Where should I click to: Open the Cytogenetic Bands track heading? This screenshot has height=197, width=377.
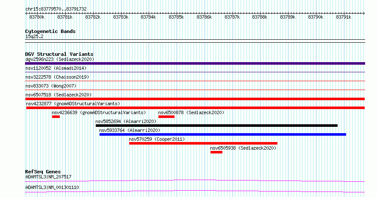pyautogui.click(x=50, y=31)
